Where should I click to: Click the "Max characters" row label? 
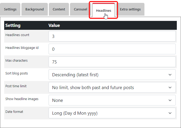(16, 61)
